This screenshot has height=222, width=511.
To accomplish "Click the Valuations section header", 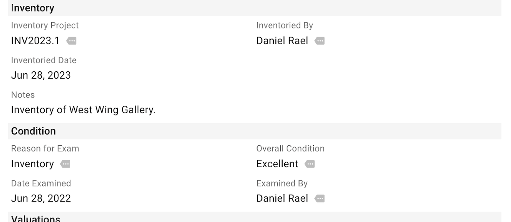I will pyautogui.click(x=35, y=218).
